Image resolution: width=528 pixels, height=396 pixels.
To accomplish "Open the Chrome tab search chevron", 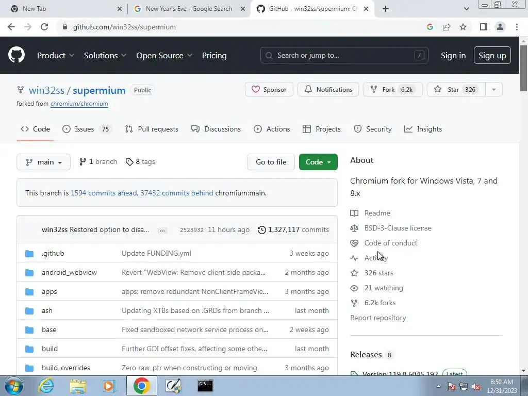I will coord(466,9).
